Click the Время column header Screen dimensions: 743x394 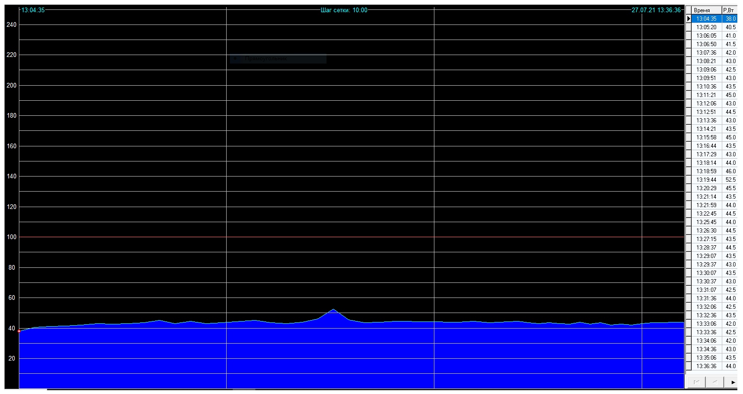(x=706, y=10)
